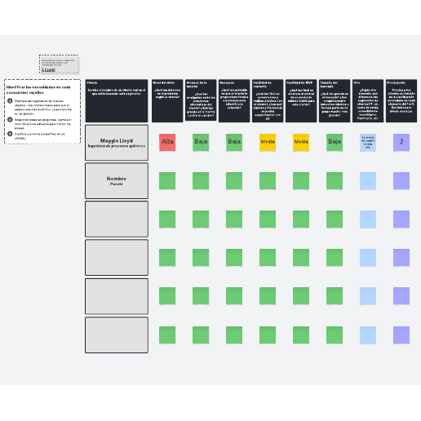The image size is (421, 421).
Task: Click the 'Nivel del dolor' header card
Action: click(167, 100)
